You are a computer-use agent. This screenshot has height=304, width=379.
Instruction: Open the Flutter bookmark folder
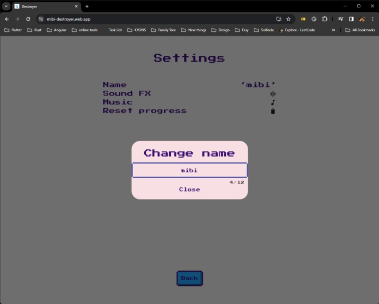coord(13,30)
